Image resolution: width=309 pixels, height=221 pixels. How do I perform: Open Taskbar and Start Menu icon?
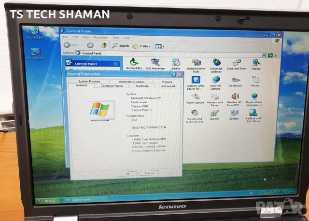click(253, 116)
